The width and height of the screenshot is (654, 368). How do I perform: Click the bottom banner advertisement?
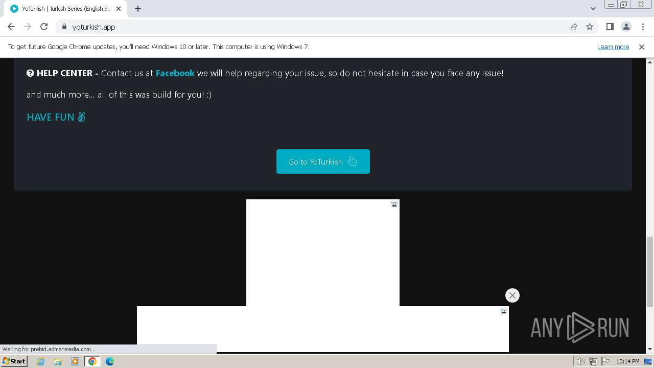(323, 329)
